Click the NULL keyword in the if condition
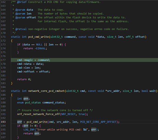The image size is (158, 140). click(39, 45)
